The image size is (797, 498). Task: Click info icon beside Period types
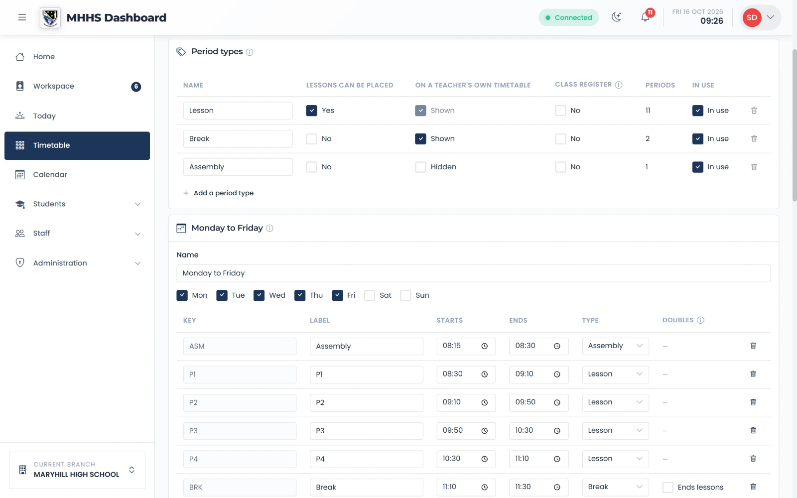coord(250,52)
